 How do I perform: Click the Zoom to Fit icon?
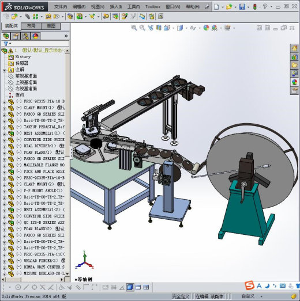(x=134, y=28)
